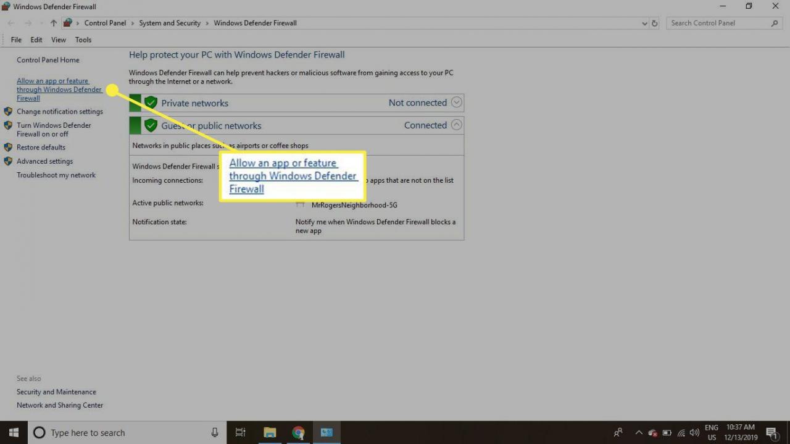Open Google Chrome from the taskbar
Viewport: 790px width, 444px height.
tap(298, 432)
